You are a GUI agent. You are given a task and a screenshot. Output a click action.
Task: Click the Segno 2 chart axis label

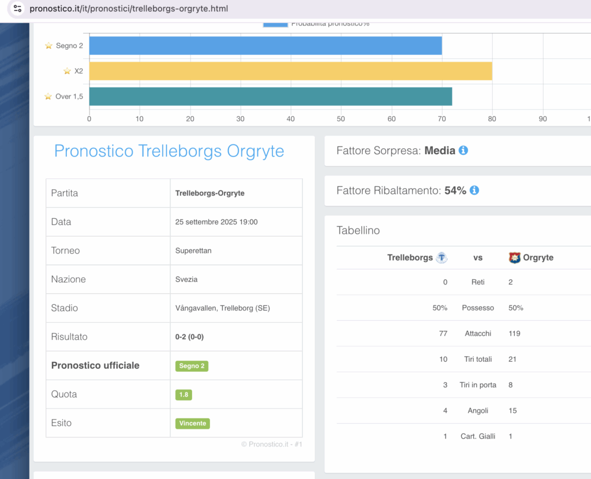(69, 46)
